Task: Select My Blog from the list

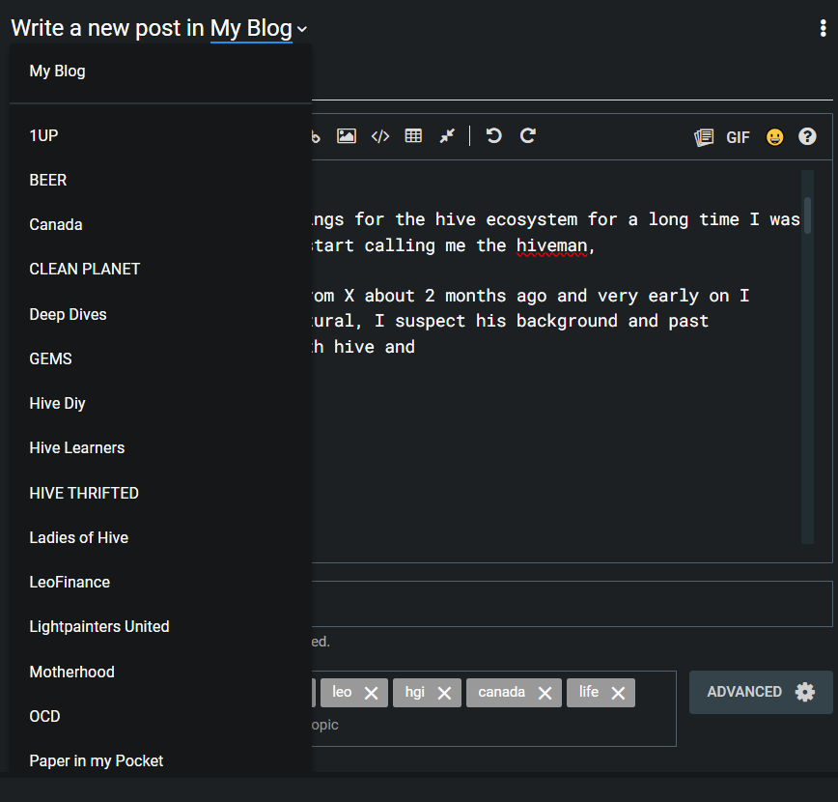Action: pyautogui.click(x=160, y=72)
